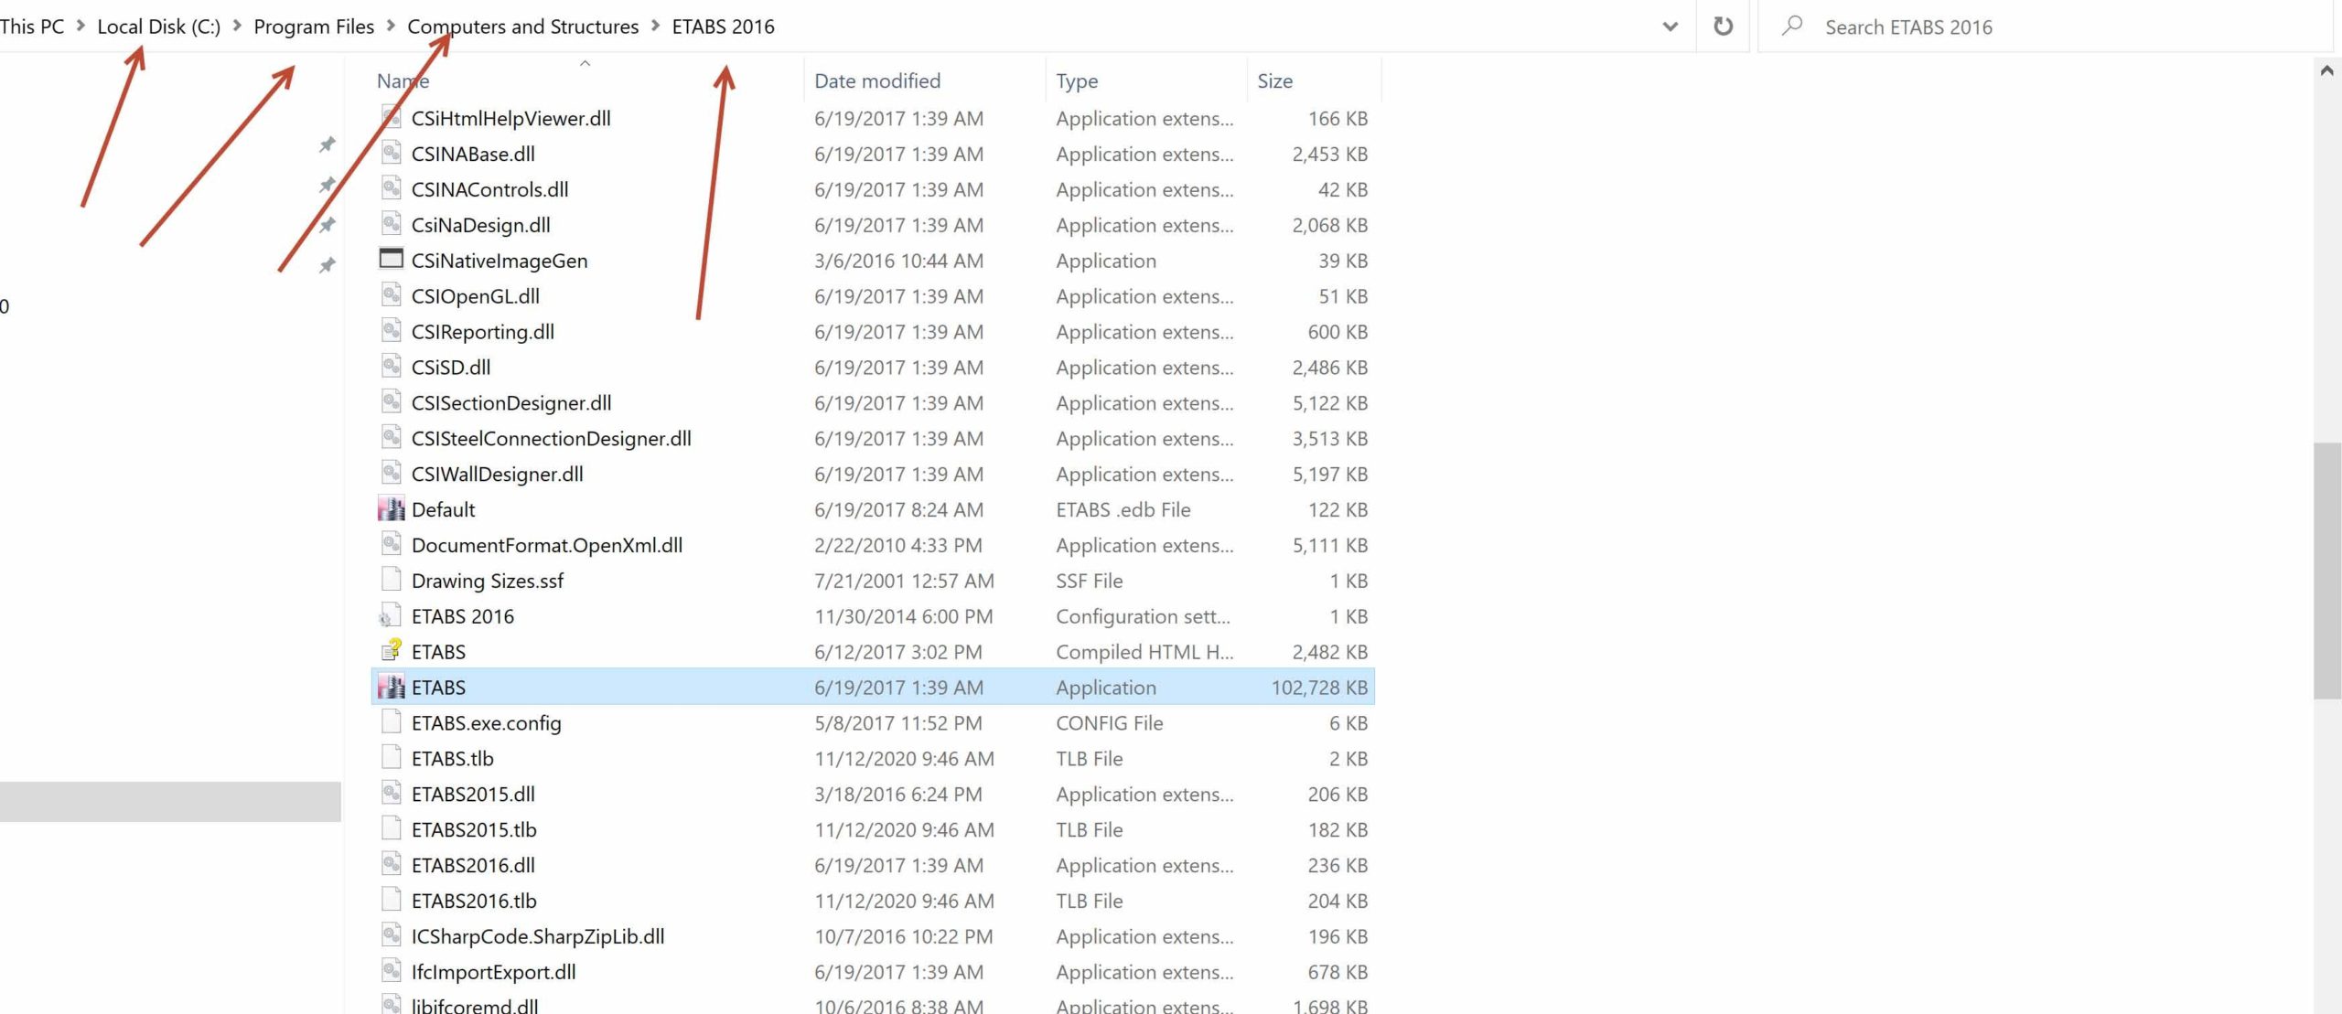Screen dimensions: 2342x1014
Task: Sort files by the Date modified column
Action: (876, 80)
